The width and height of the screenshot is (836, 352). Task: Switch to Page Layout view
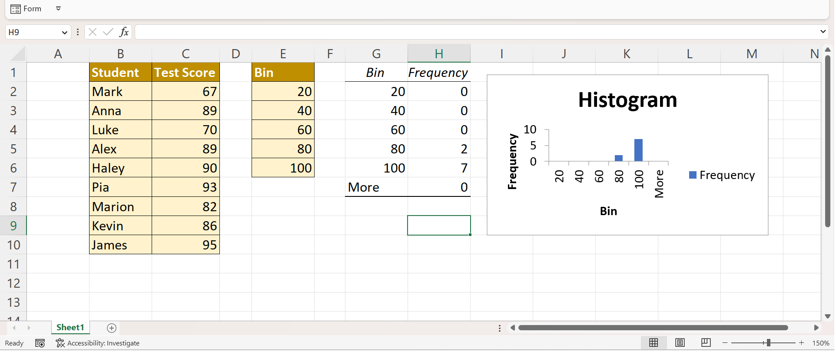pos(680,343)
